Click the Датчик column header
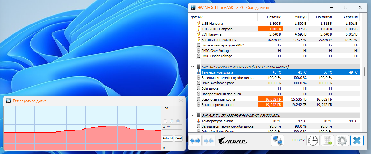371x154 pixels. [x=223, y=17]
